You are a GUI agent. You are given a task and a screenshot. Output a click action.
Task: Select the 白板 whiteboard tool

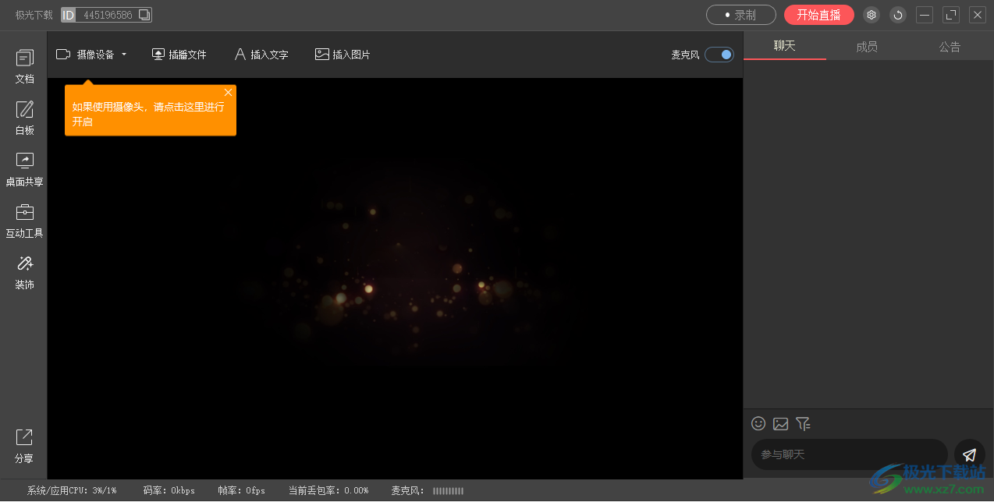point(24,117)
